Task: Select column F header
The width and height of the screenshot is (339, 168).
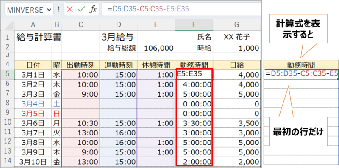Action: click(194, 25)
